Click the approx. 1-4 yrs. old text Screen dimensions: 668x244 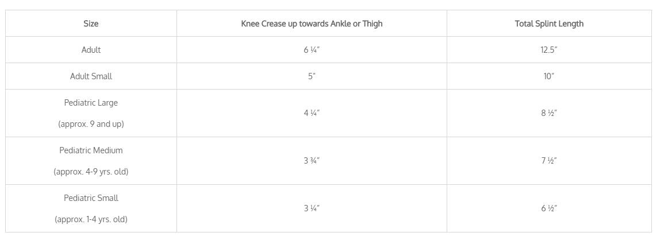coord(91,219)
